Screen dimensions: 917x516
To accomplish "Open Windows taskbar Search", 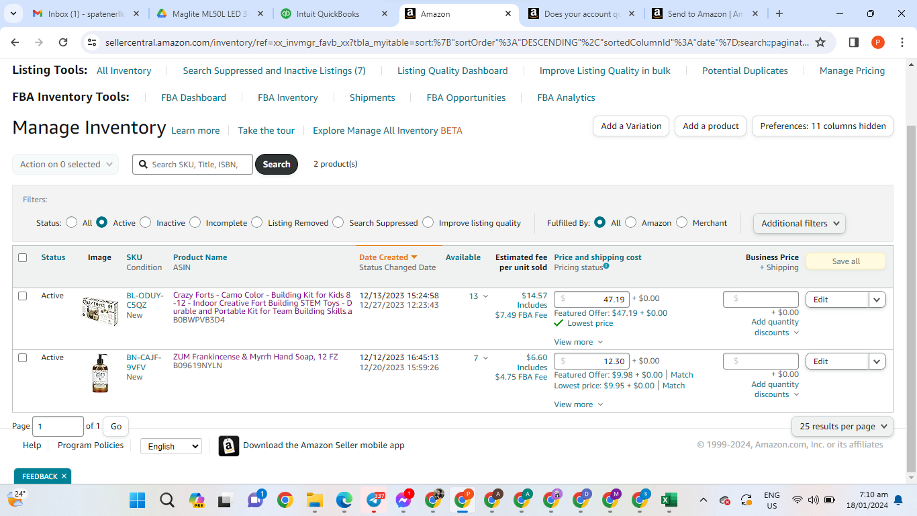I will (167, 500).
